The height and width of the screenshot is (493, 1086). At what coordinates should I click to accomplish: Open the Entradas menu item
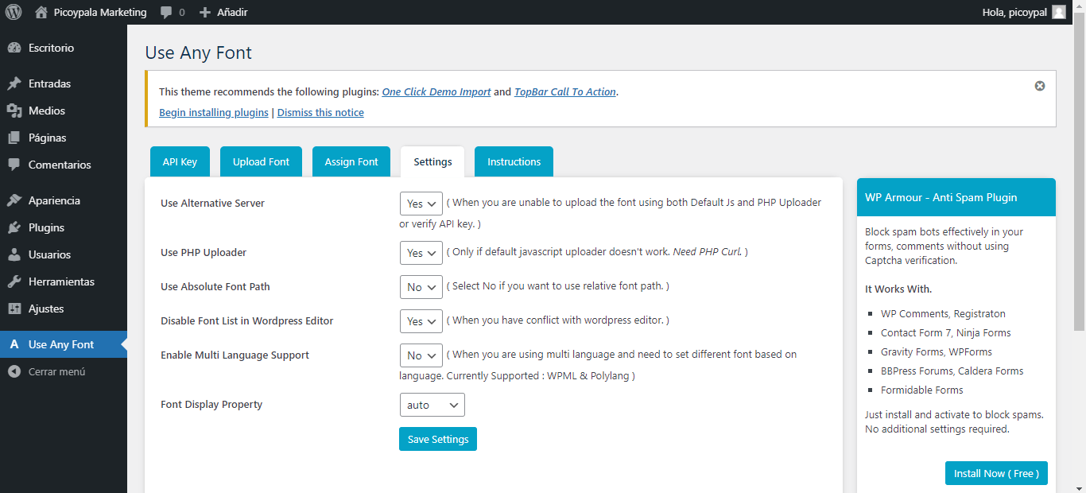(x=64, y=83)
